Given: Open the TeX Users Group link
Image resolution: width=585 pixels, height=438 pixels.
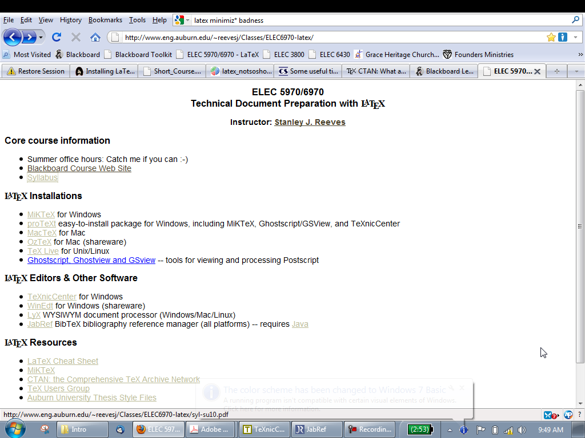Looking at the screenshot, I should 58,388.
